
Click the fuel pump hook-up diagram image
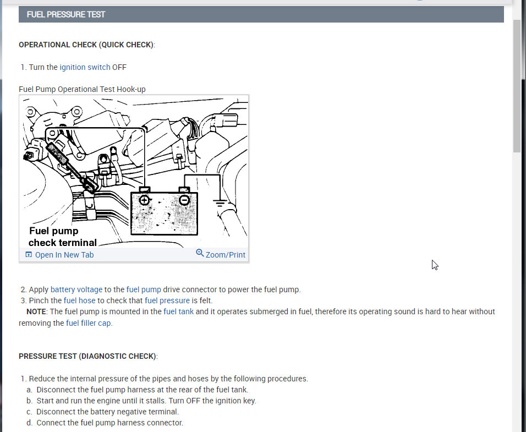click(x=134, y=172)
